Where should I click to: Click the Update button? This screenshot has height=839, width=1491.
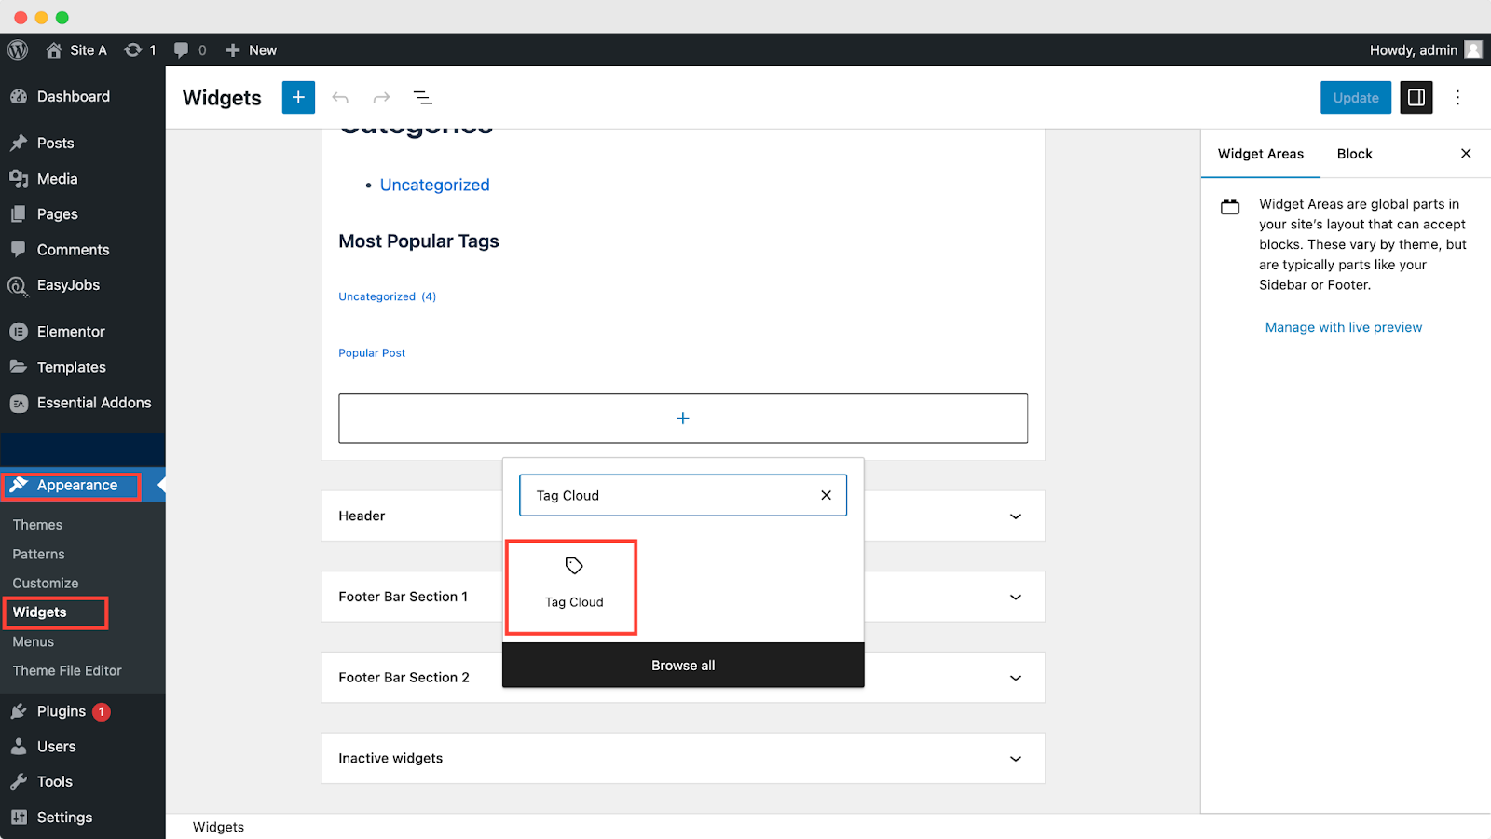pyautogui.click(x=1355, y=97)
